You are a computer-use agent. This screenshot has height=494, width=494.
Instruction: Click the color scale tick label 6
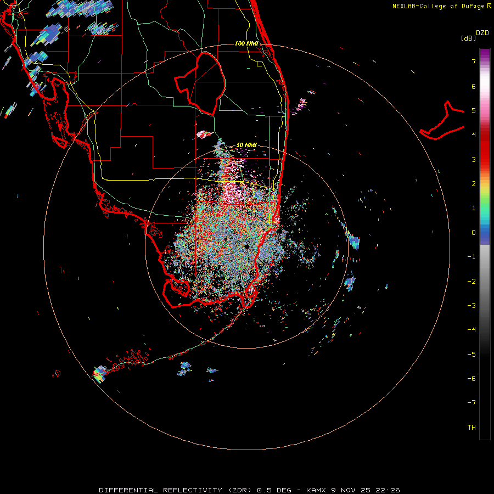tap(474, 86)
